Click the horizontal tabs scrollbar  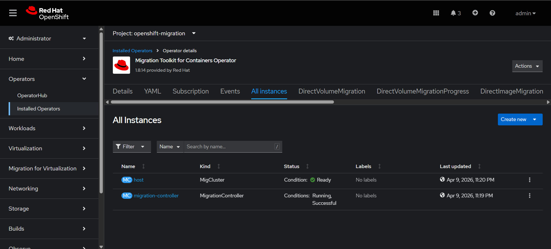click(222, 102)
